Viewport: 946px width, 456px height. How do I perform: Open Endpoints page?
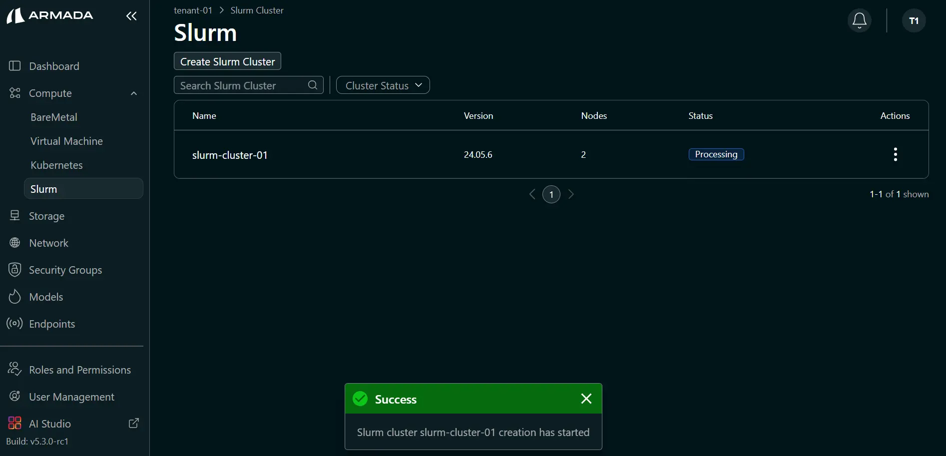tap(52, 324)
